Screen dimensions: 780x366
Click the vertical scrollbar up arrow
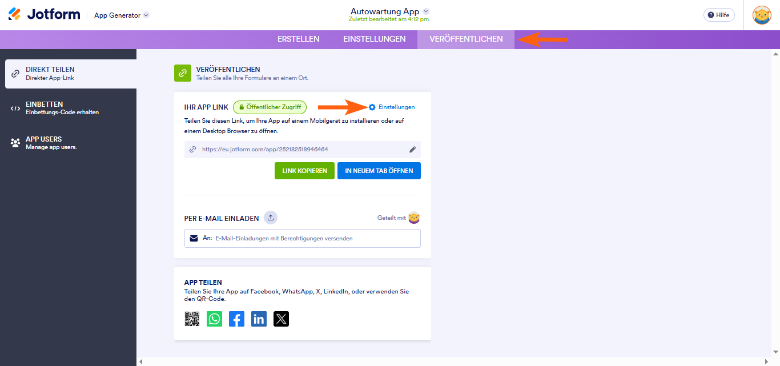pyautogui.click(x=775, y=54)
